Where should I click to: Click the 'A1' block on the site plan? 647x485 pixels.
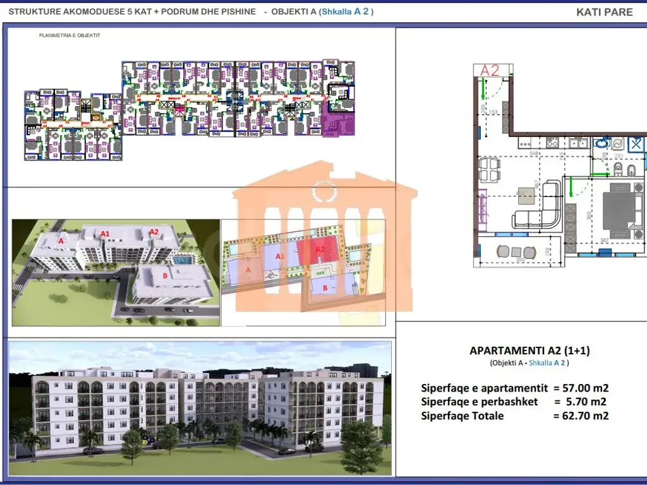pyautogui.click(x=280, y=256)
